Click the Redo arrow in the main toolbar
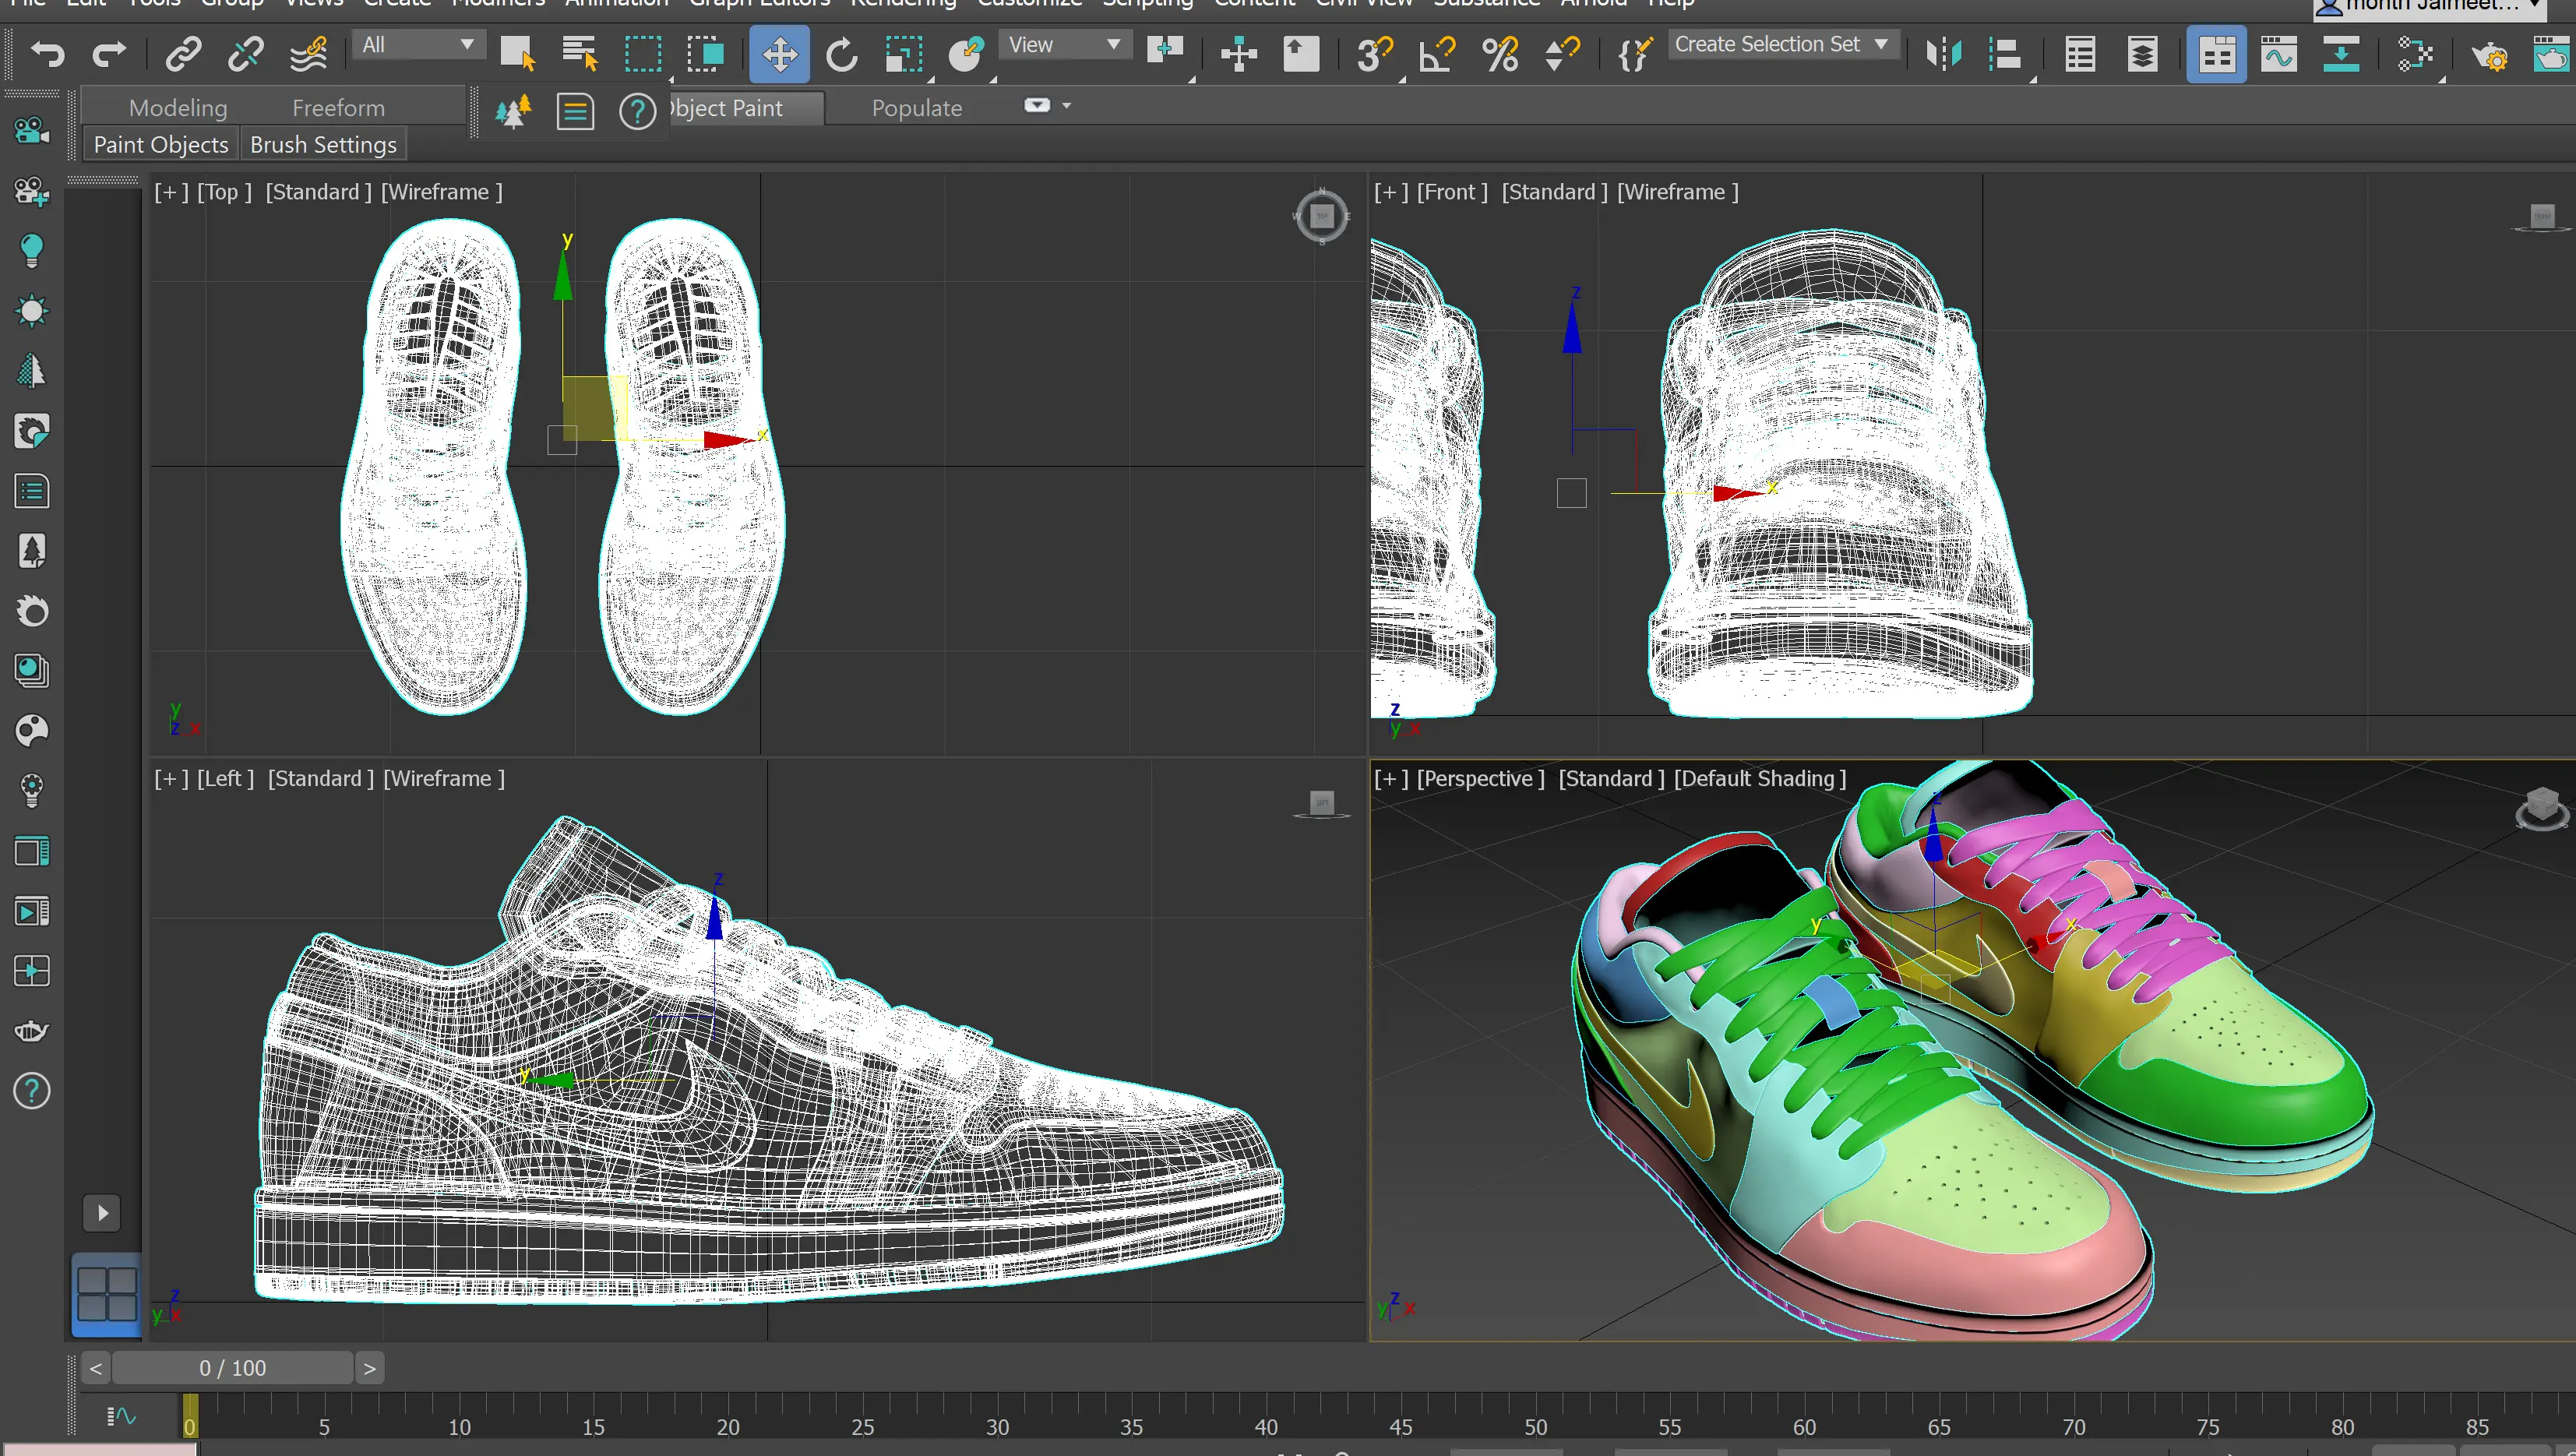 (x=109, y=53)
